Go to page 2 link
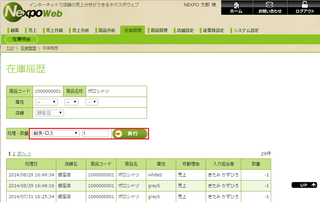Viewport: 320px width, 202px height. coord(14,154)
